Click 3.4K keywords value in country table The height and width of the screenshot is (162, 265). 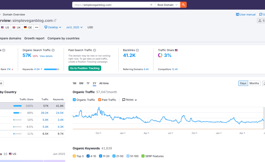(x=61, y=120)
